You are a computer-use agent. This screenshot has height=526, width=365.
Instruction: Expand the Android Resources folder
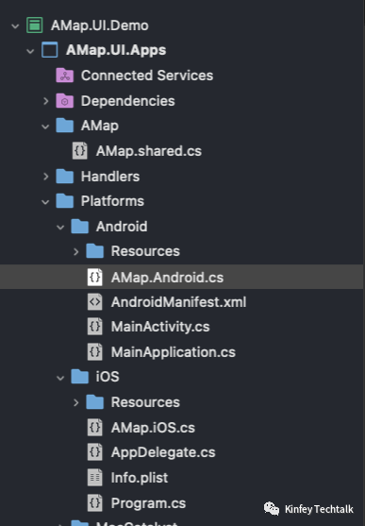point(76,251)
